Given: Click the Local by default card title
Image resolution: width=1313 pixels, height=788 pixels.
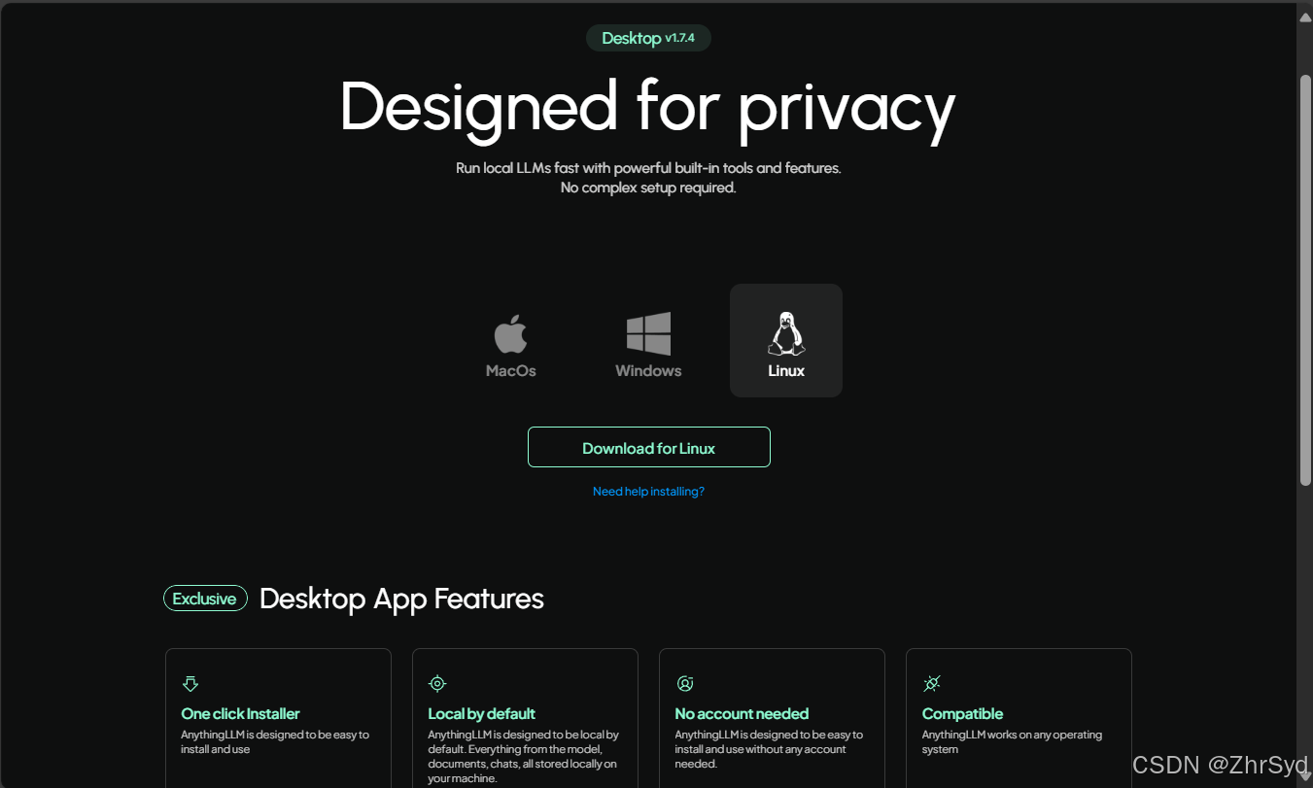Looking at the screenshot, I should pos(481,714).
